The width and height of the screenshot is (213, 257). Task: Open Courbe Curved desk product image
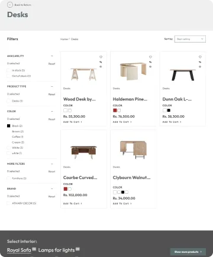[83, 152]
